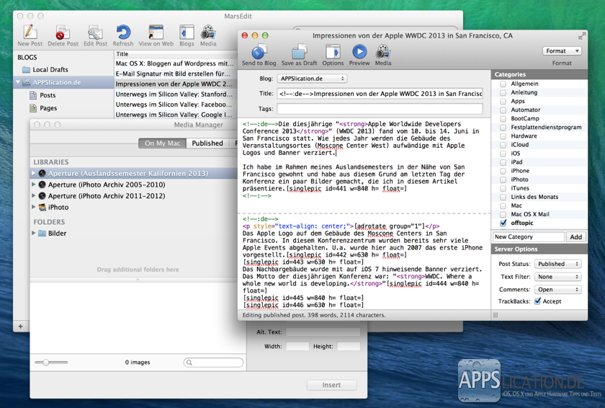
Task: Refresh the blog post list
Action: click(123, 32)
